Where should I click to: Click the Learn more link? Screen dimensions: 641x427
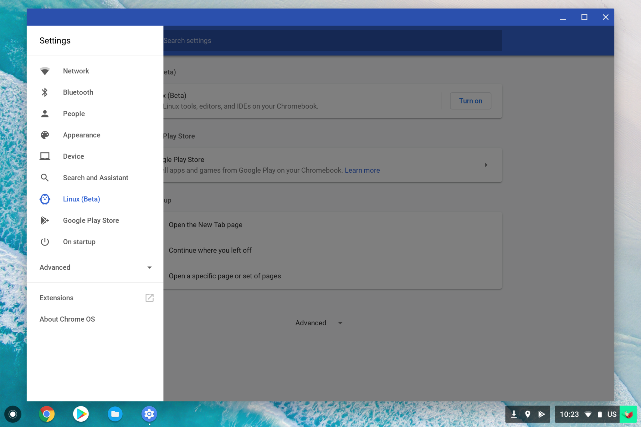[362, 170]
